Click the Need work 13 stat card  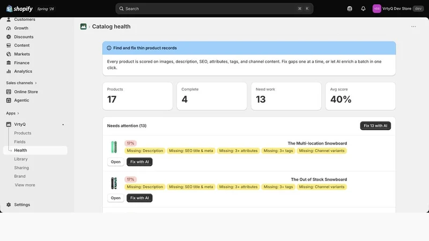(286, 96)
